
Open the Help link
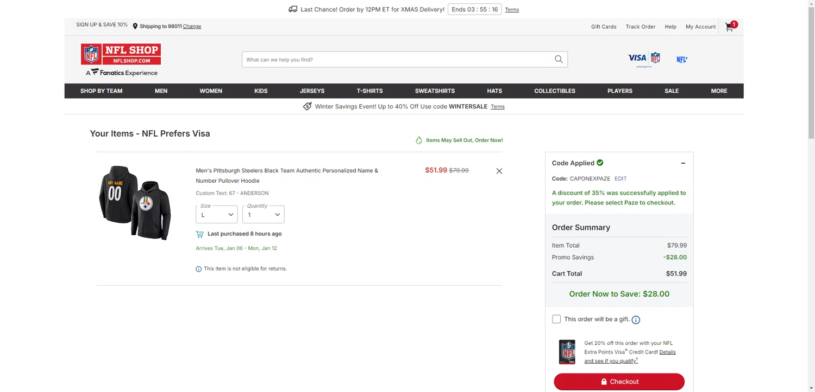[x=670, y=27]
